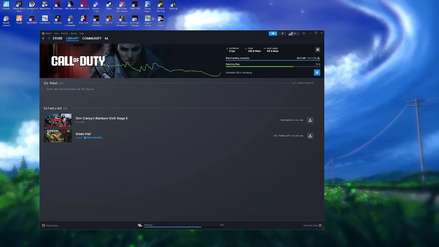Open the M. profile tab
439x247 pixels.
point(107,38)
